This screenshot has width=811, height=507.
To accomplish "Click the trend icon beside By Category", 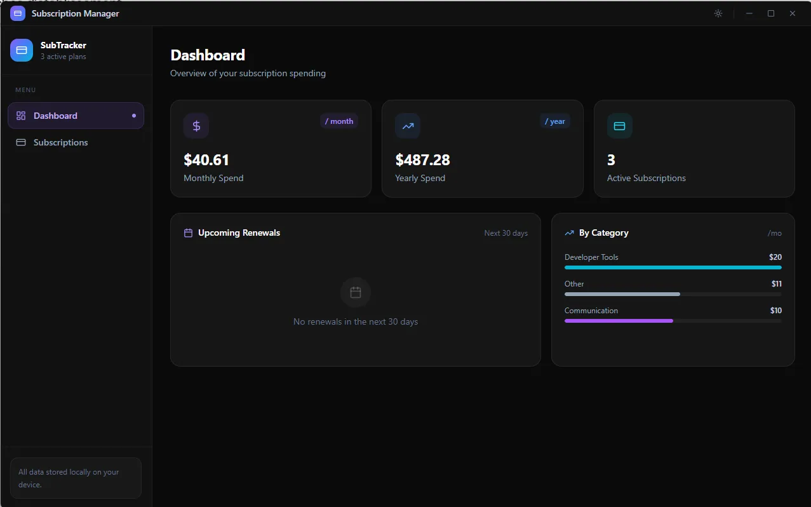I will [569, 233].
